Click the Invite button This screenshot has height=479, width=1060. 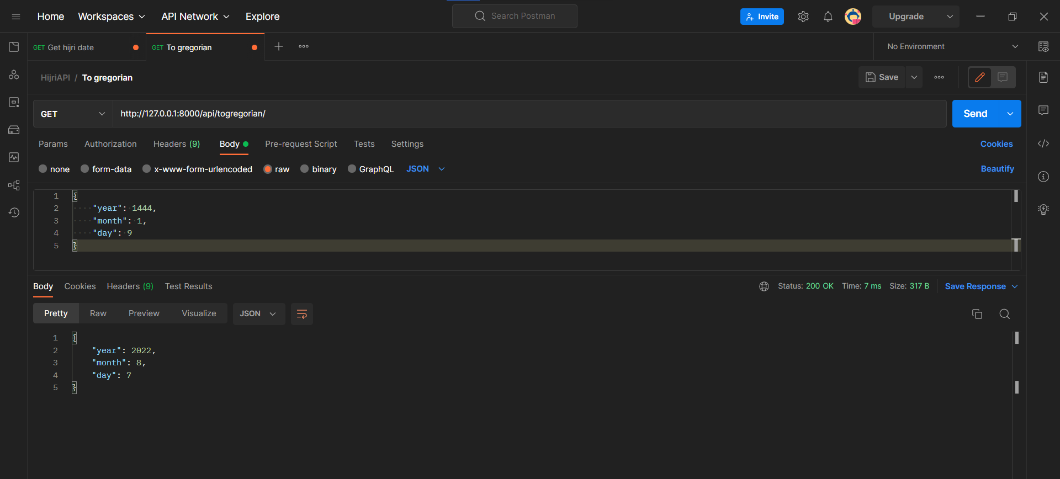click(762, 17)
